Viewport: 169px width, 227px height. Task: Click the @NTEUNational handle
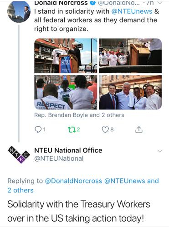[x=59, y=158]
